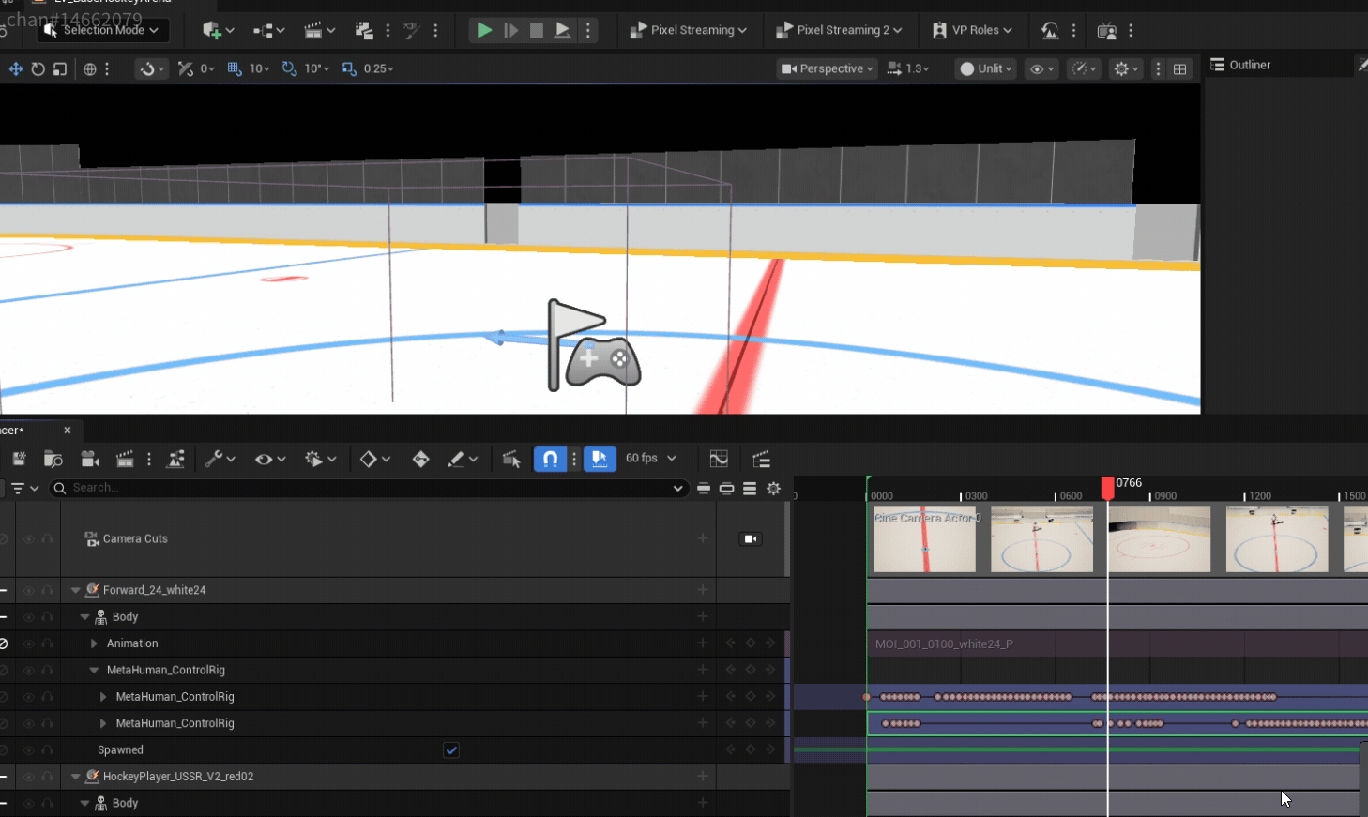Open the 0.25 scale snap value dropdown
The image size is (1368, 817).
pyautogui.click(x=378, y=68)
